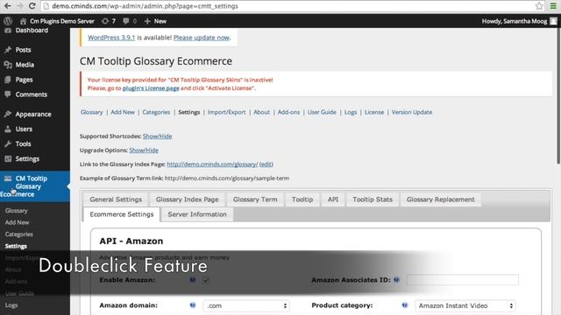Open About link in plugin navigation

click(261, 112)
